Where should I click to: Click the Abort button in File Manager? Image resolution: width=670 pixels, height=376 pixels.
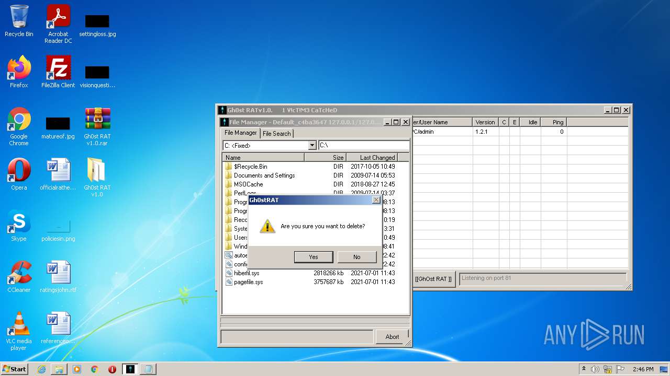pyautogui.click(x=392, y=337)
